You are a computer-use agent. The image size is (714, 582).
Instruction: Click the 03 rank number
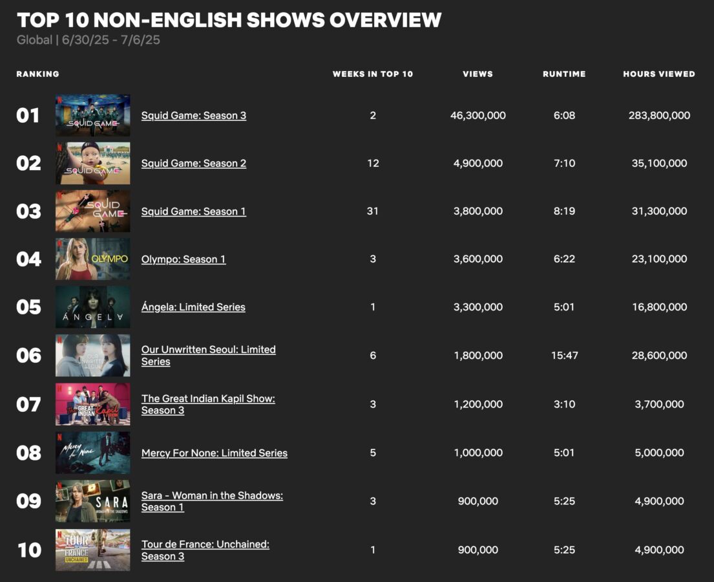[x=28, y=211]
